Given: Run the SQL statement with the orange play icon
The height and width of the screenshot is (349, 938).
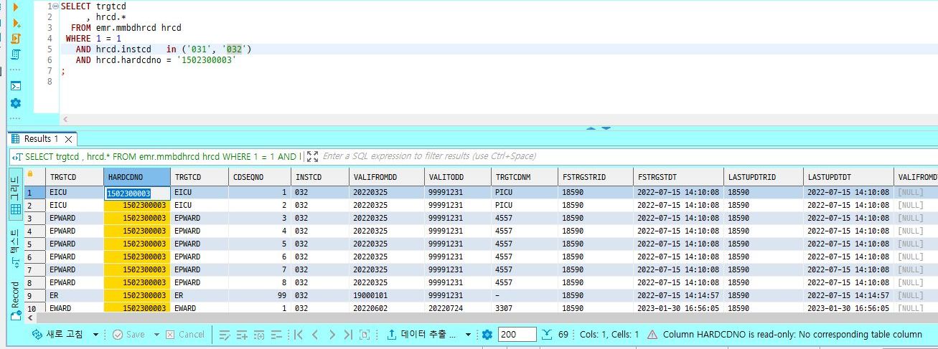Looking at the screenshot, I should [x=16, y=7].
